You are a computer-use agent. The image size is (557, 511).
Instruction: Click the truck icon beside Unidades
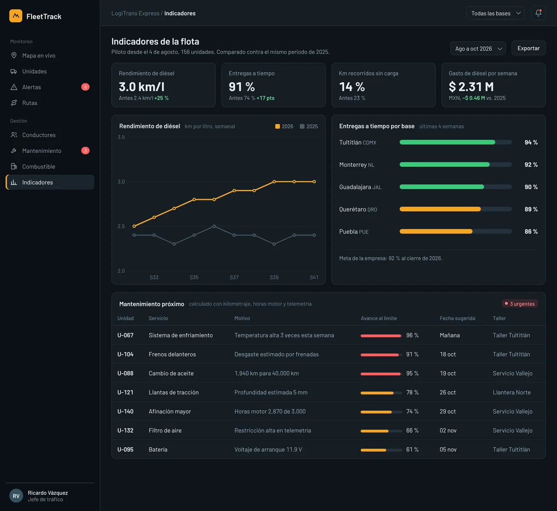[14, 71]
